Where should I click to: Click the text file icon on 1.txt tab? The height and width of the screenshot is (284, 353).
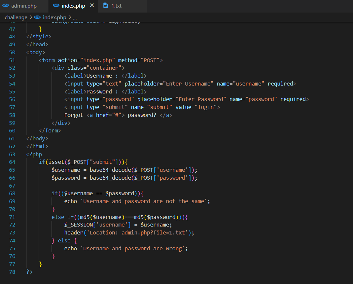coord(105,6)
